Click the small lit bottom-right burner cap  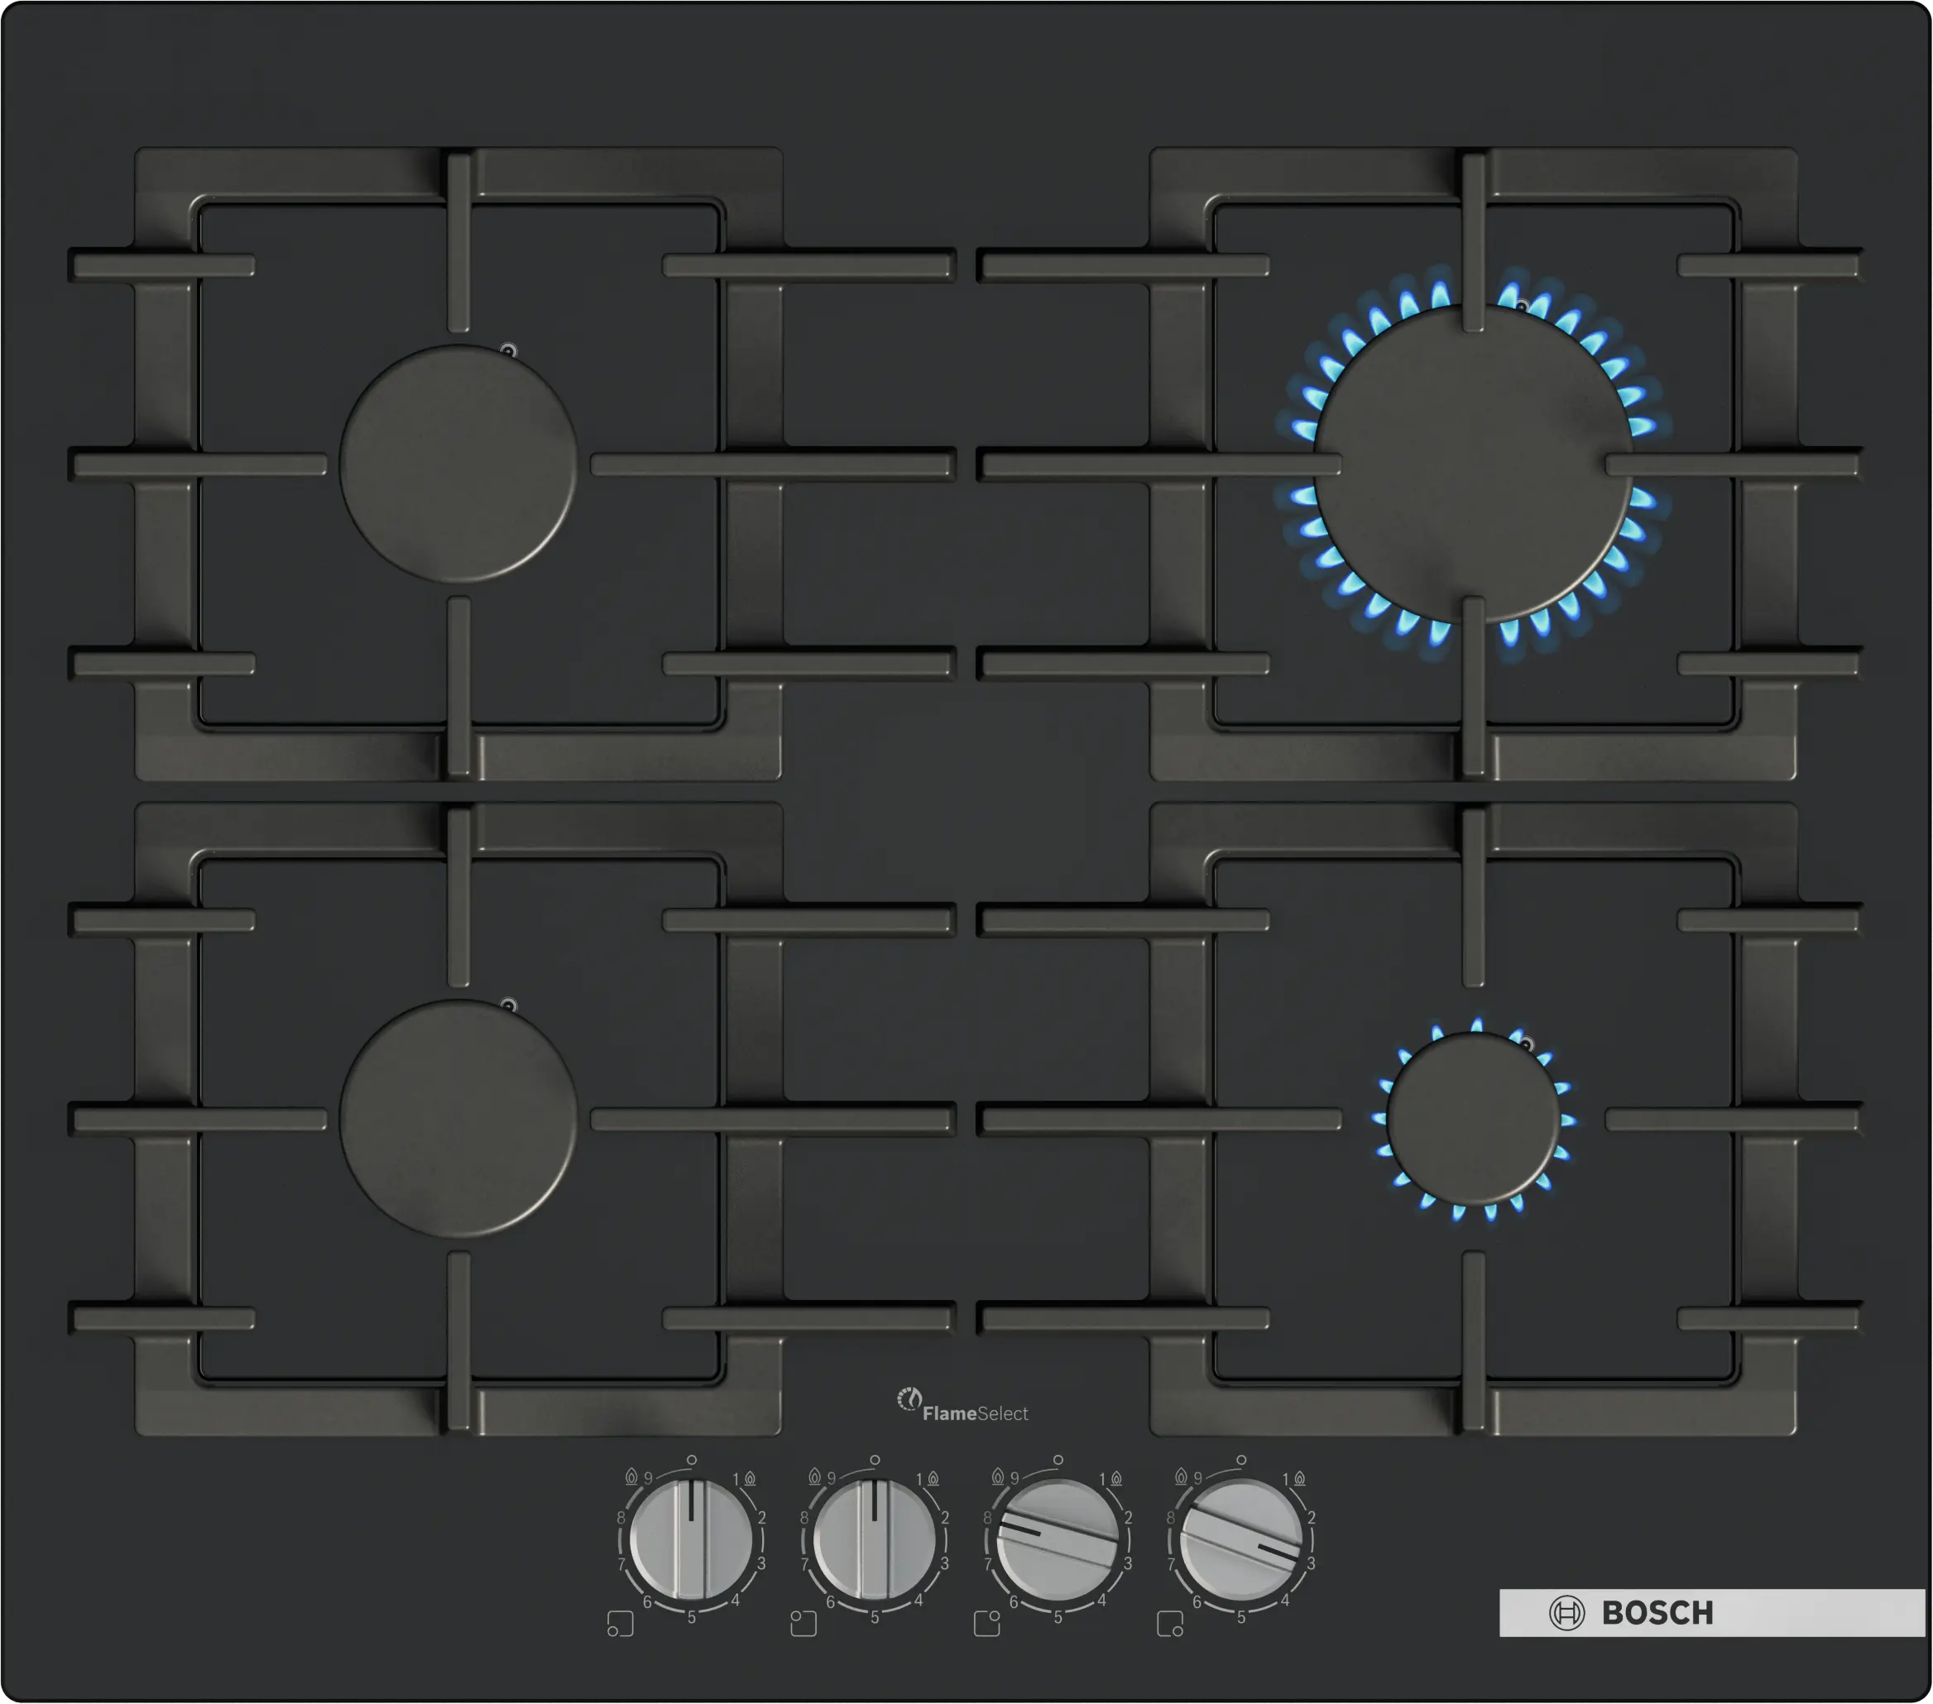click(1472, 1118)
